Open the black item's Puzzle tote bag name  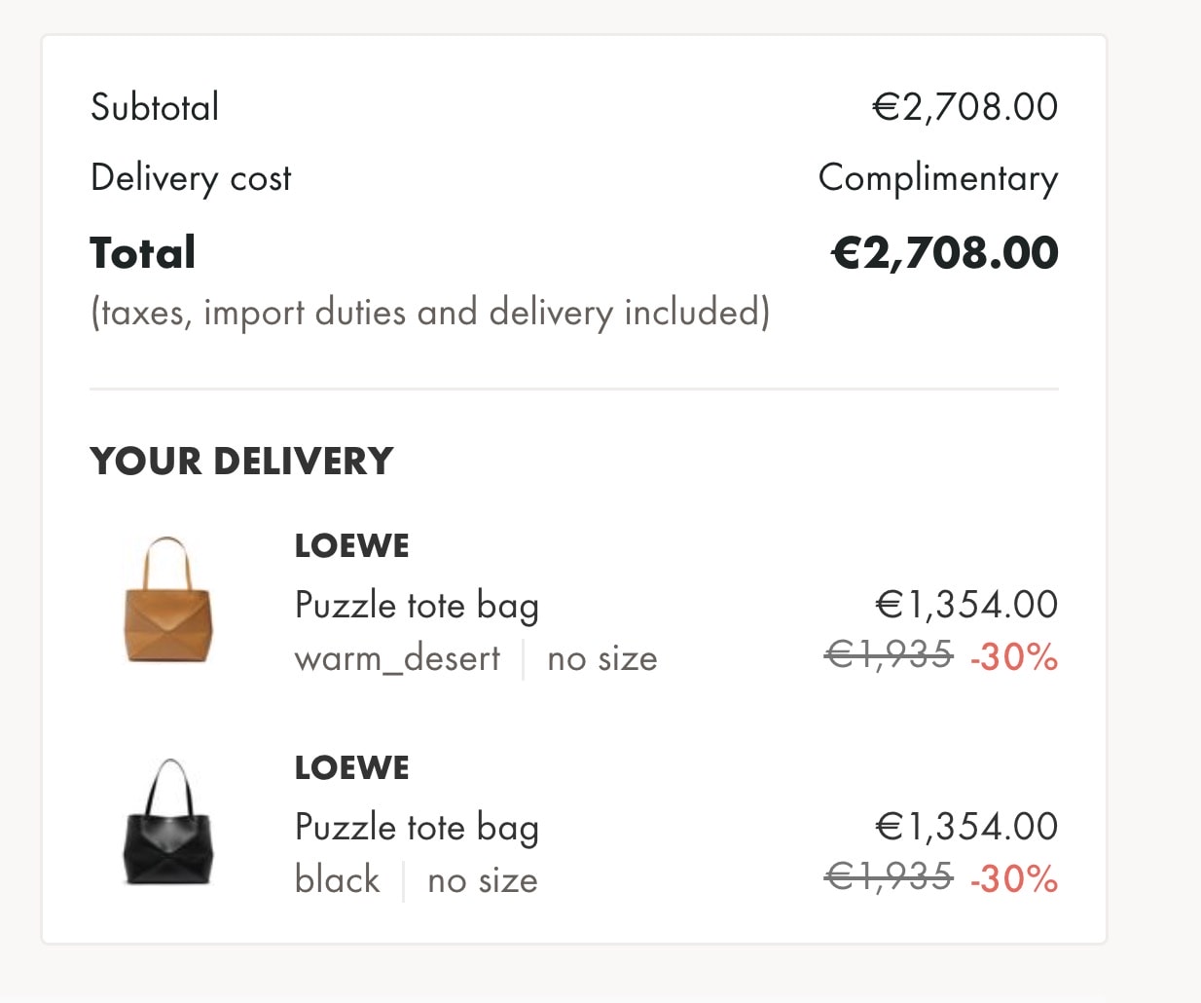(417, 828)
